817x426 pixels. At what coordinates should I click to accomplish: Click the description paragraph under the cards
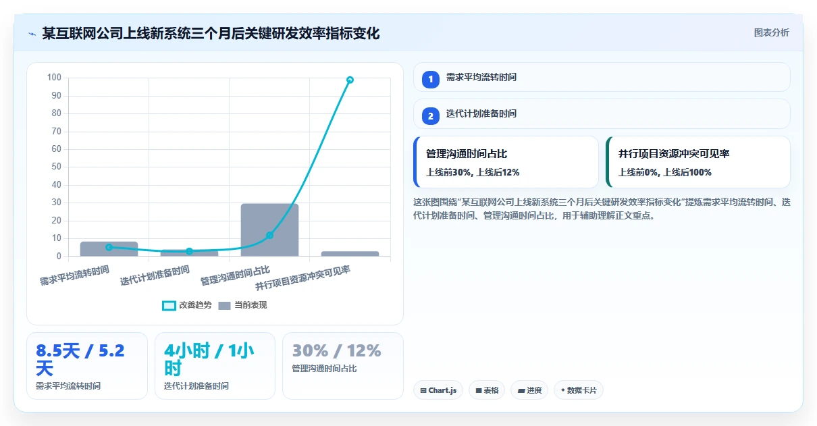(602, 209)
